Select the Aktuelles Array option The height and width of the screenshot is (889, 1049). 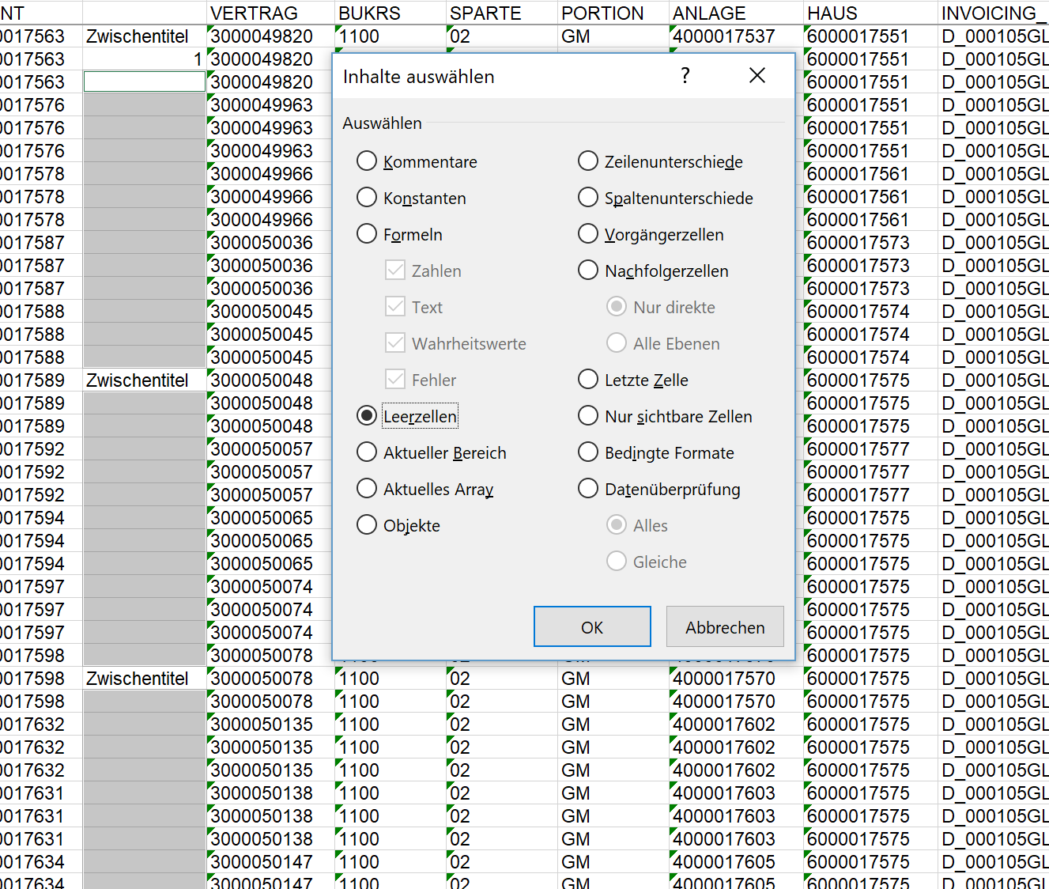pyautogui.click(x=367, y=489)
